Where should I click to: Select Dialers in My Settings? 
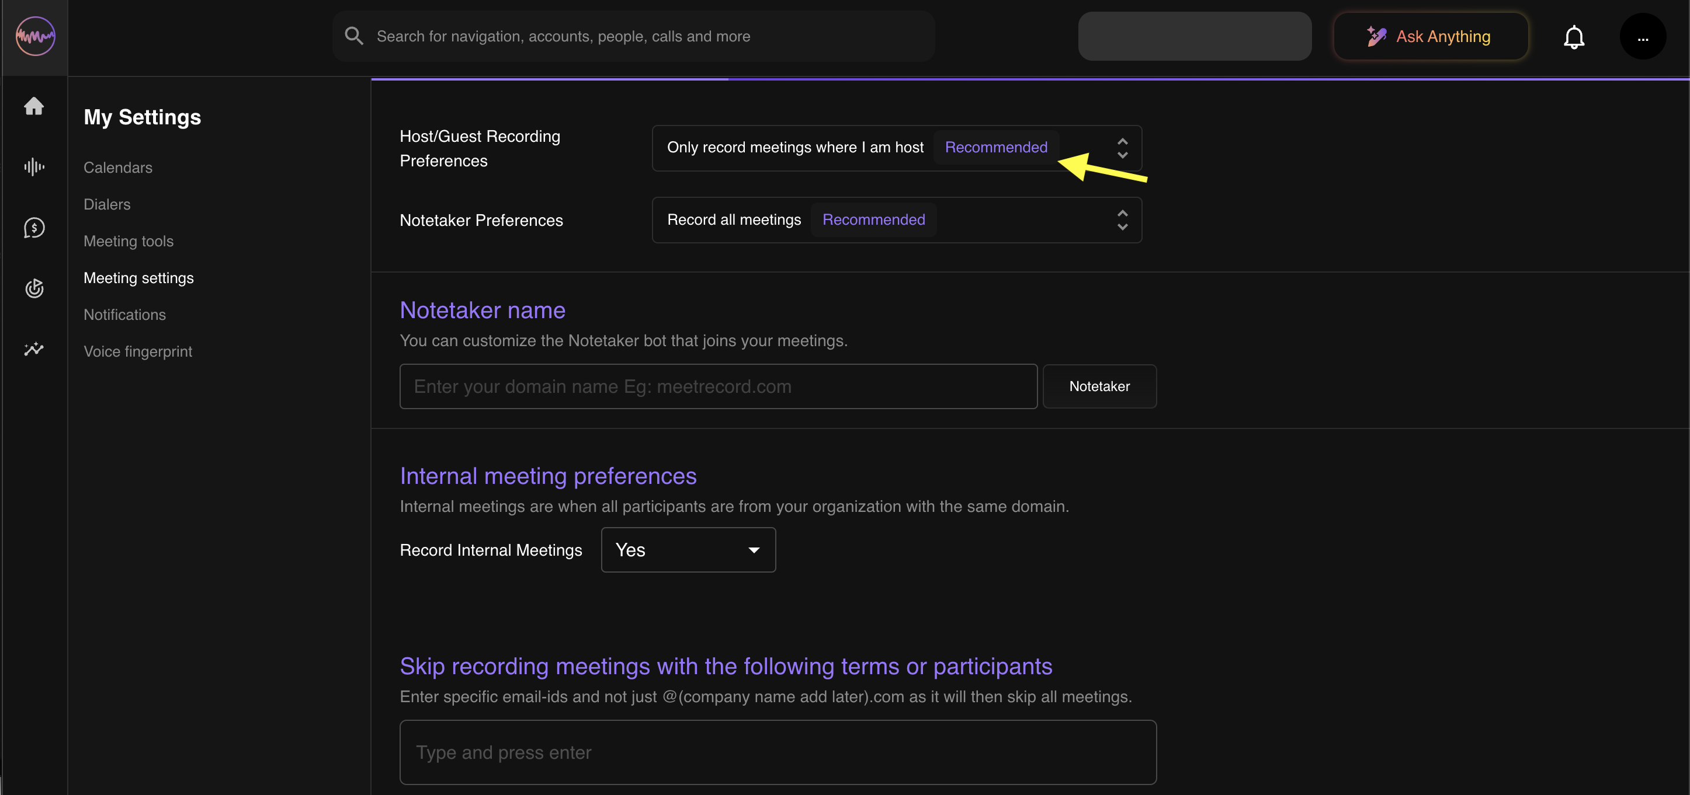tap(107, 204)
